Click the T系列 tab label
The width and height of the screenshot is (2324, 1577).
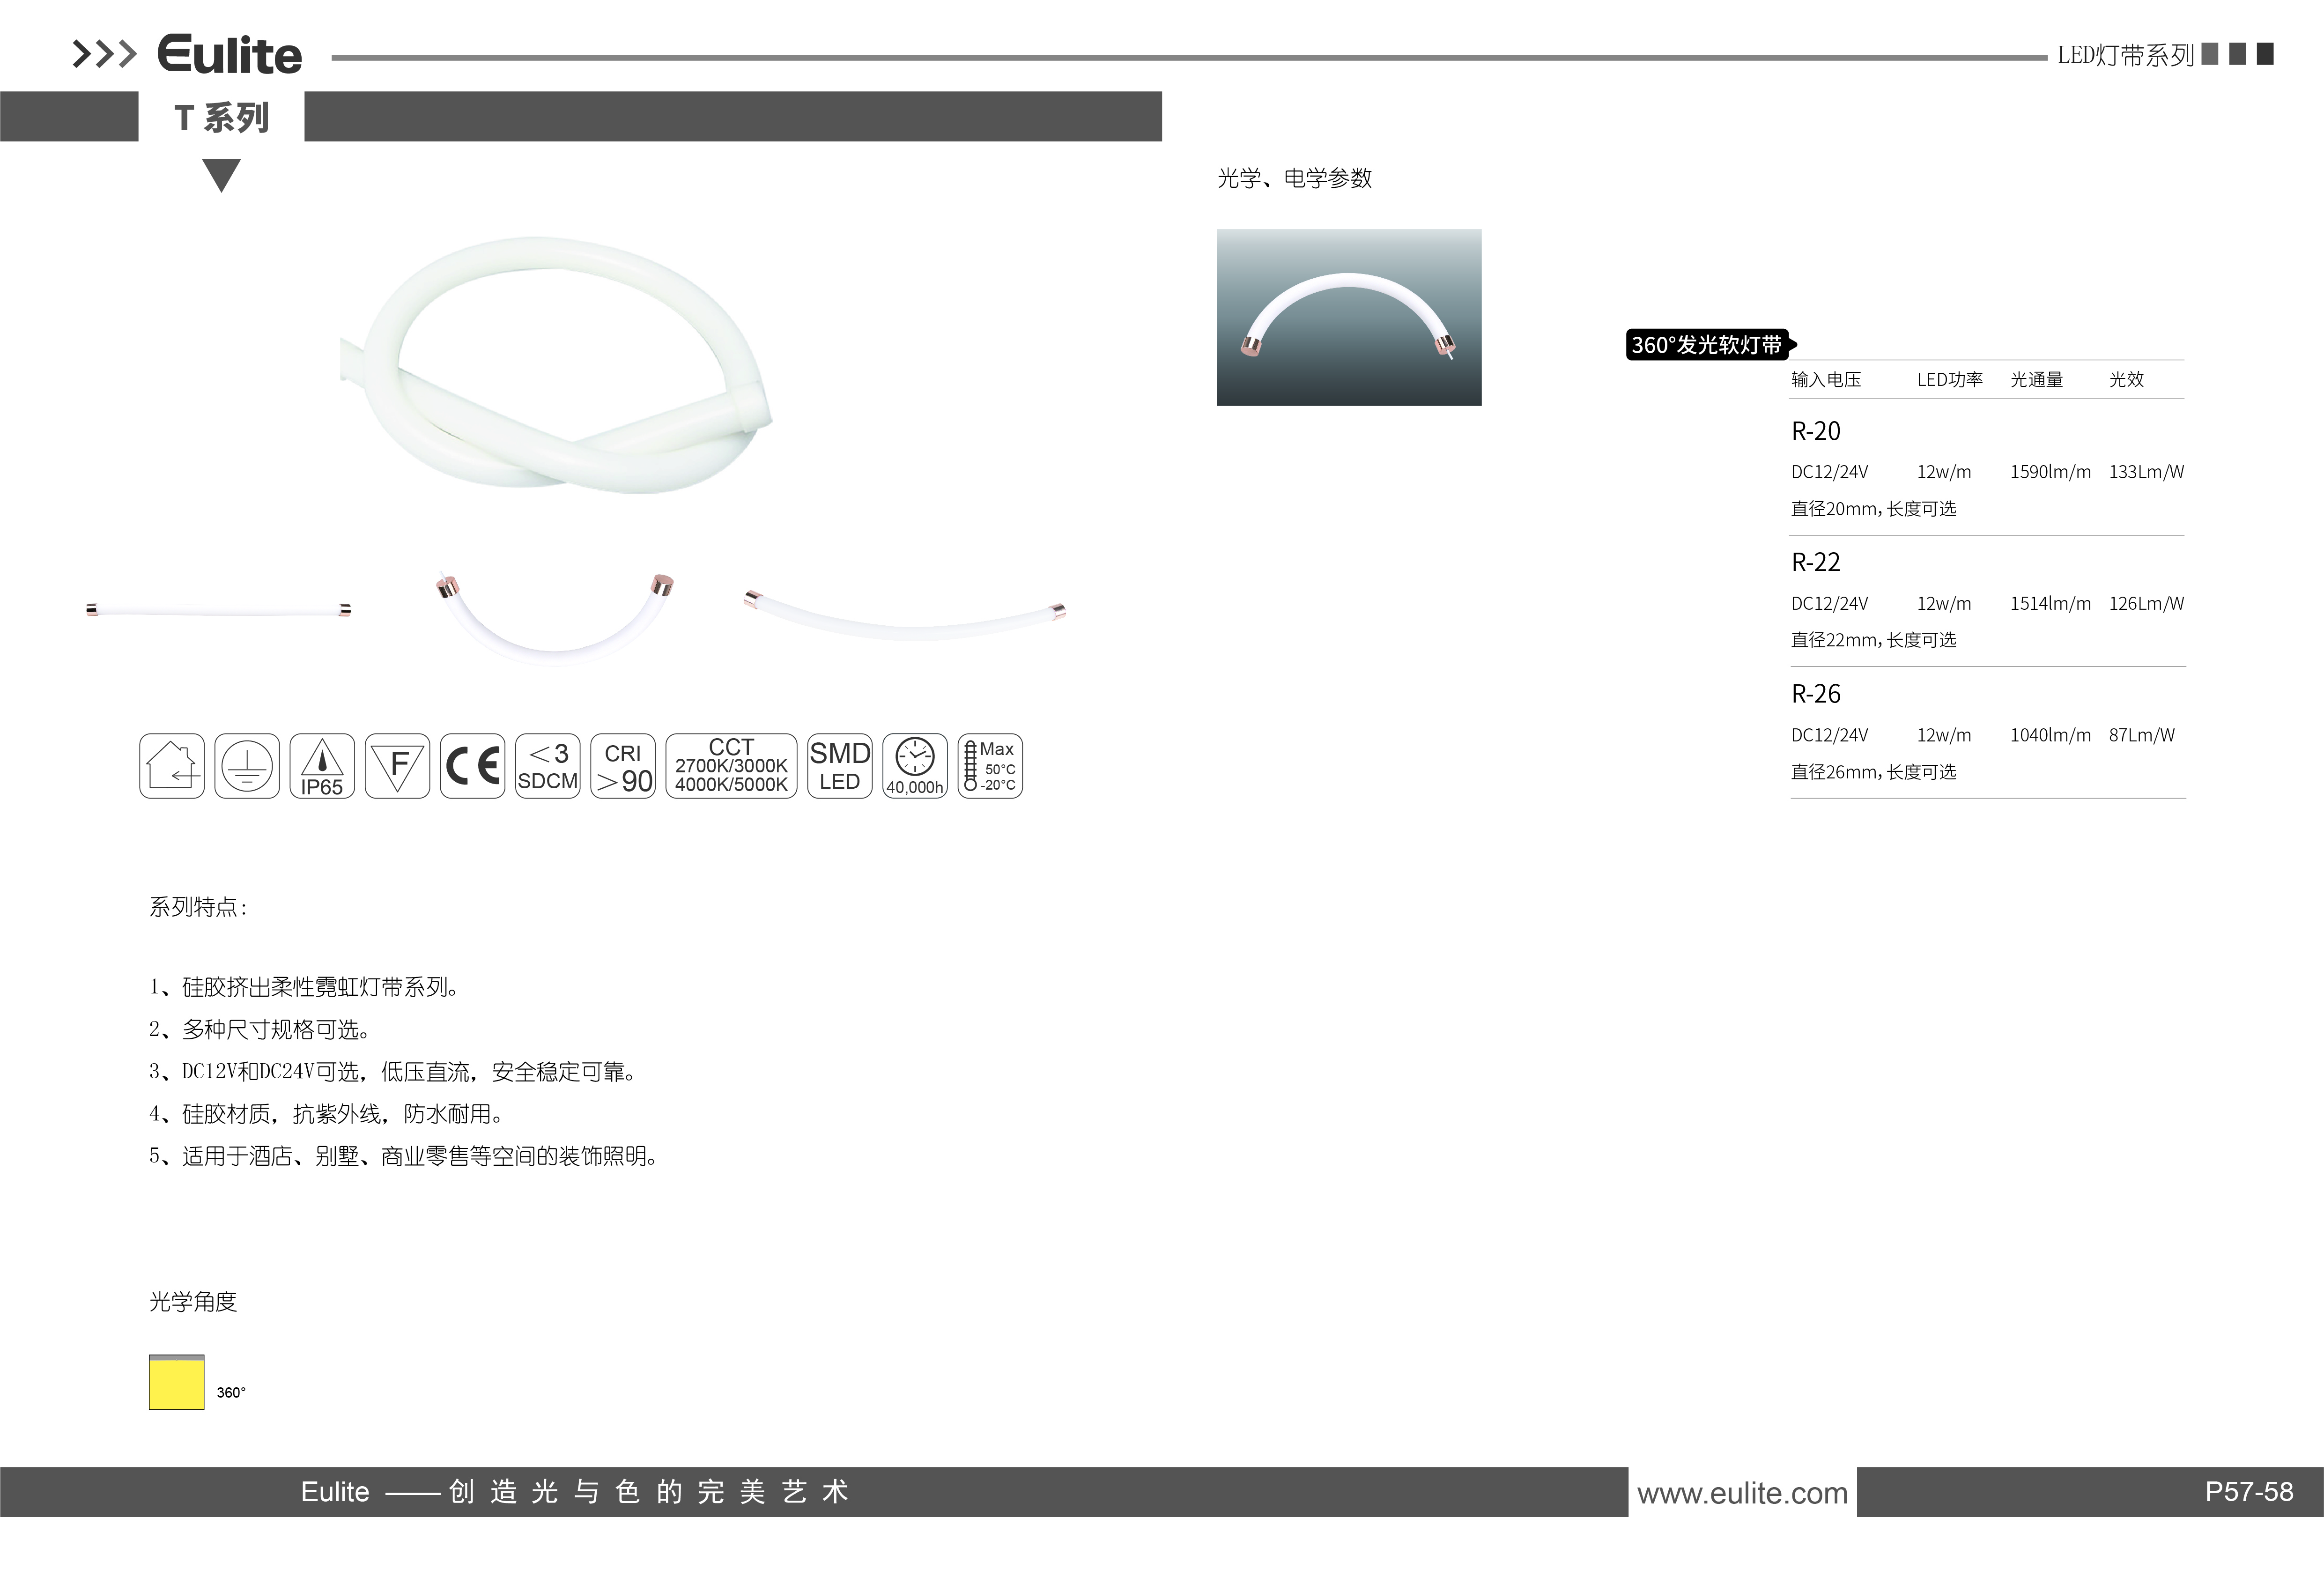[x=221, y=118]
